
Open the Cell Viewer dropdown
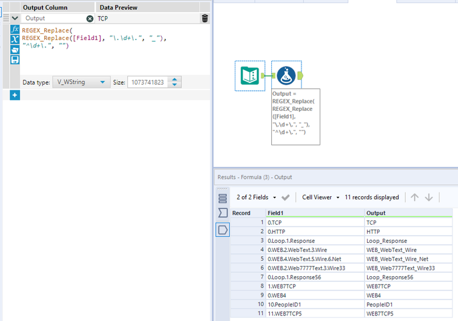[321, 197]
